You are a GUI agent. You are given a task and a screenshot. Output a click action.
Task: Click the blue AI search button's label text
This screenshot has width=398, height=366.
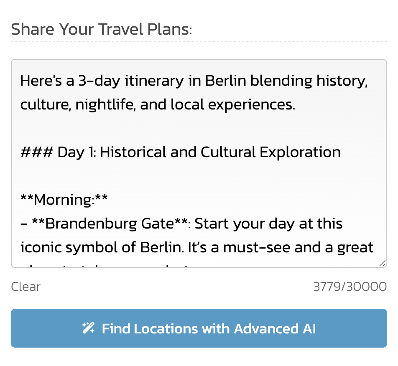pos(209,328)
